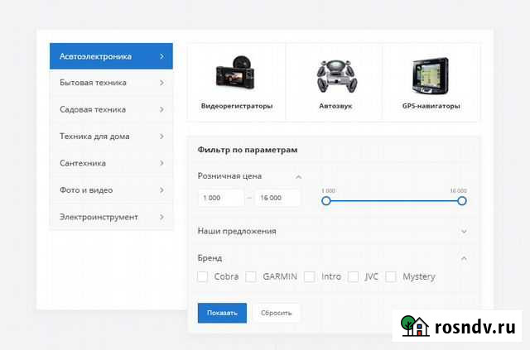Click the arrow beside Электроинструмент
This screenshot has width=530, height=350.
(x=161, y=217)
